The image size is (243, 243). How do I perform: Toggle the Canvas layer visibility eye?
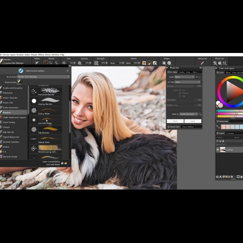click(218, 150)
